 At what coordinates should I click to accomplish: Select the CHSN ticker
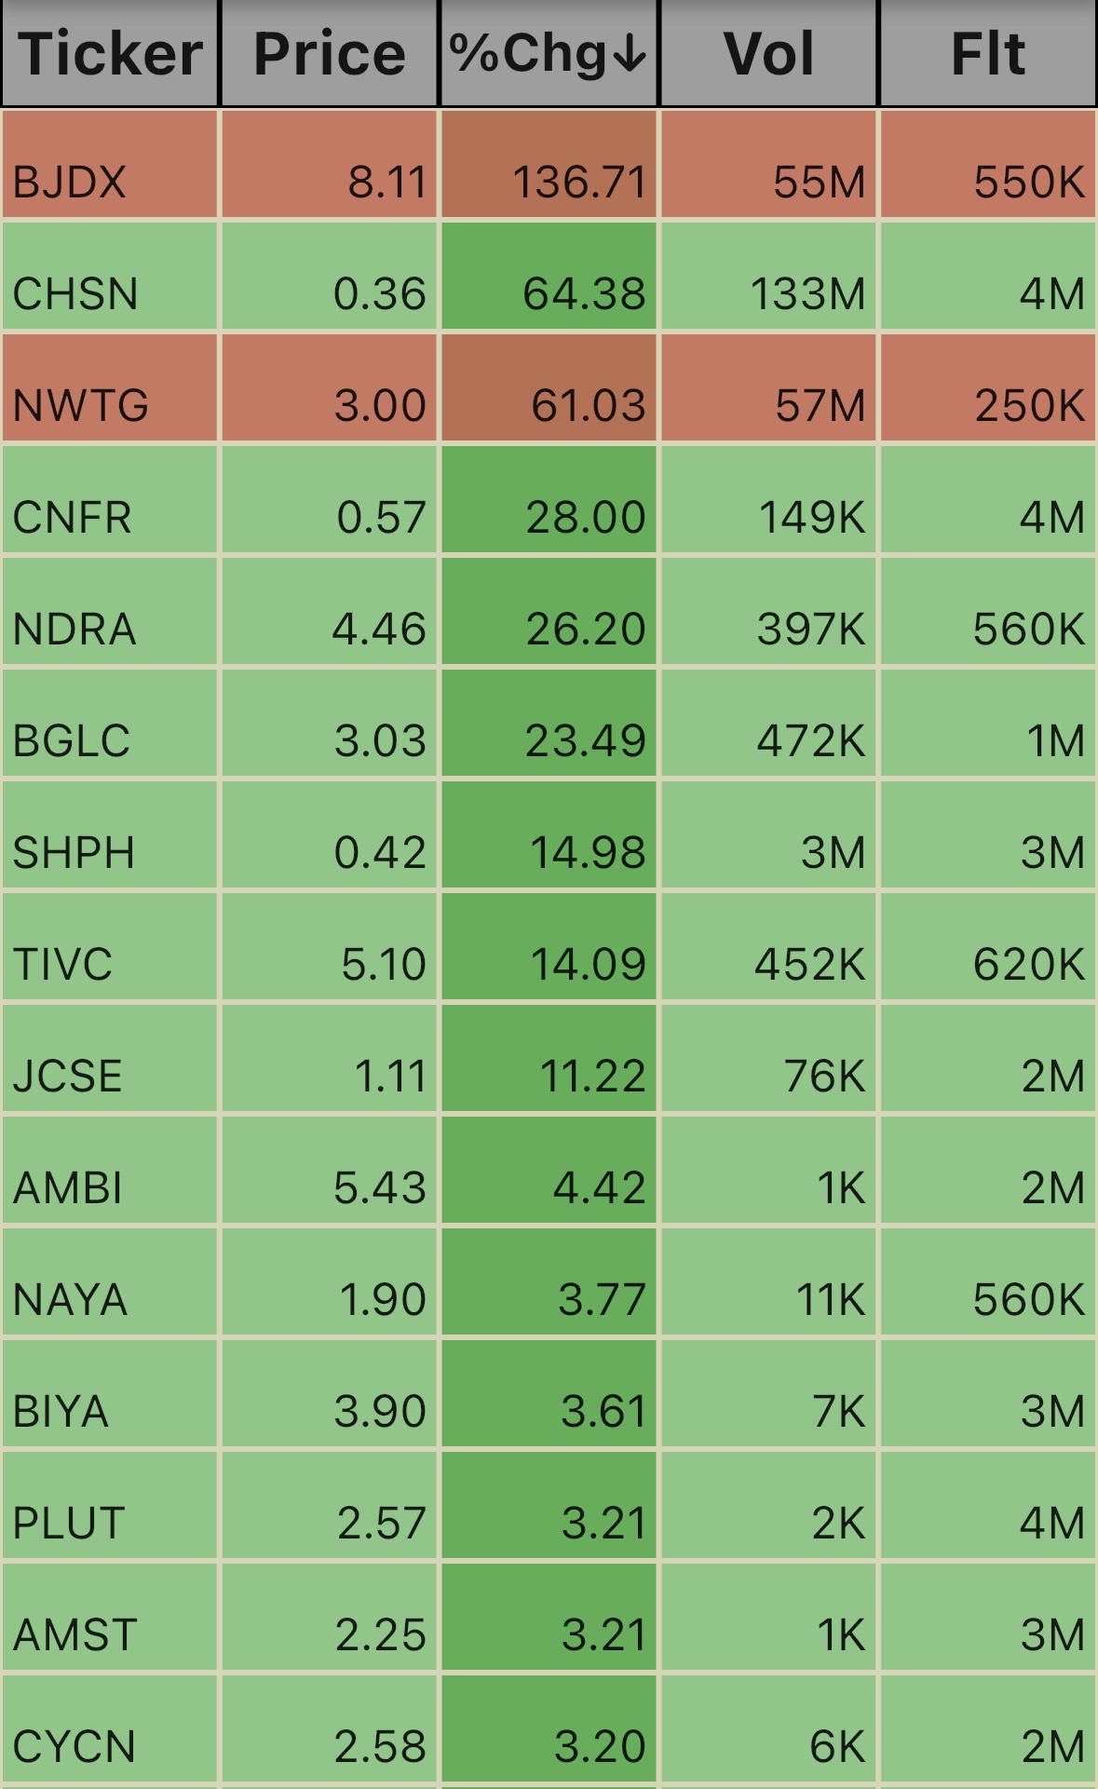[75, 294]
